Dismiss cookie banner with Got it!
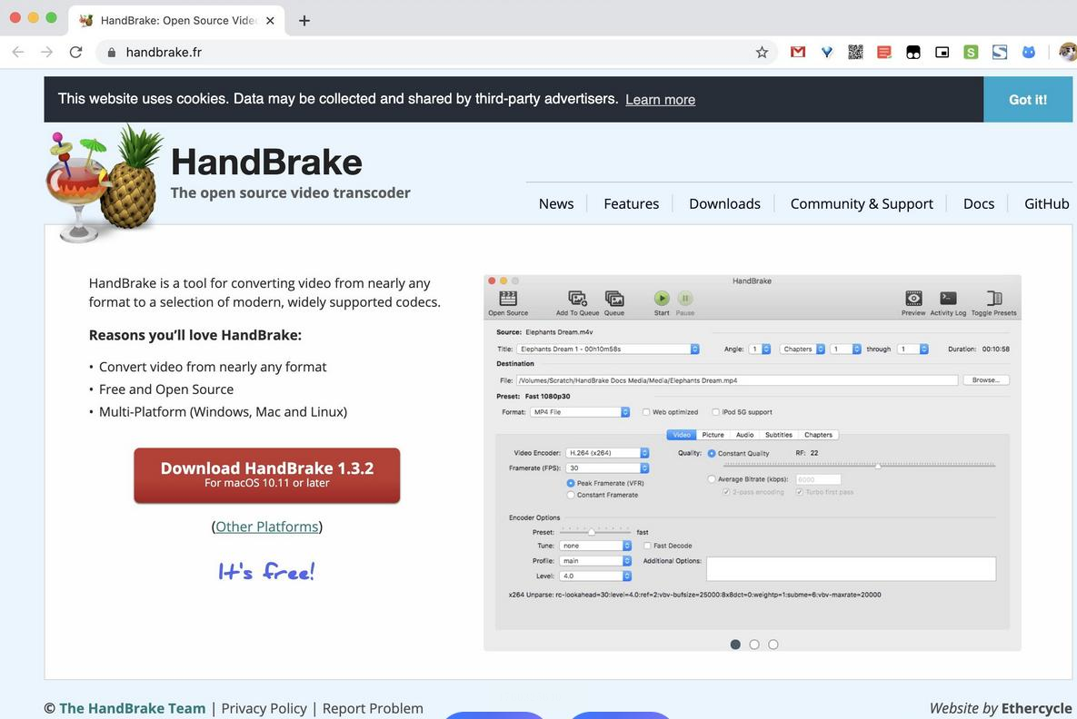The width and height of the screenshot is (1077, 719). [x=1028, y=100]
